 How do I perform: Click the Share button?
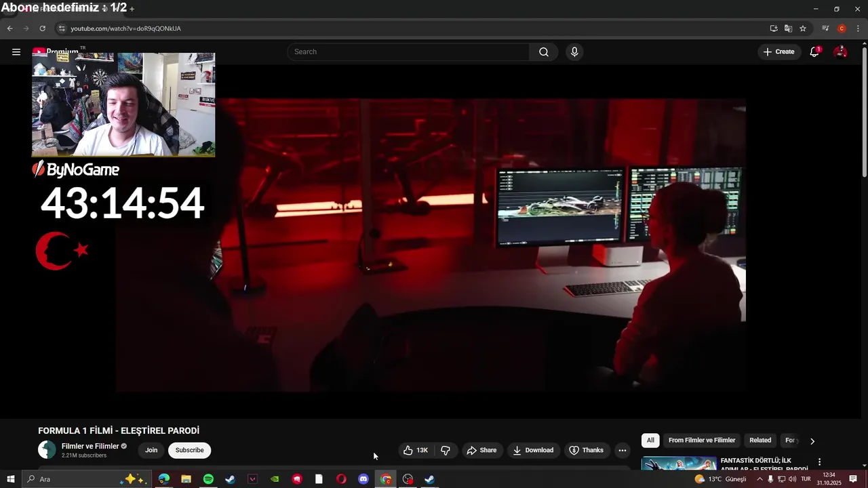point(481,450)
